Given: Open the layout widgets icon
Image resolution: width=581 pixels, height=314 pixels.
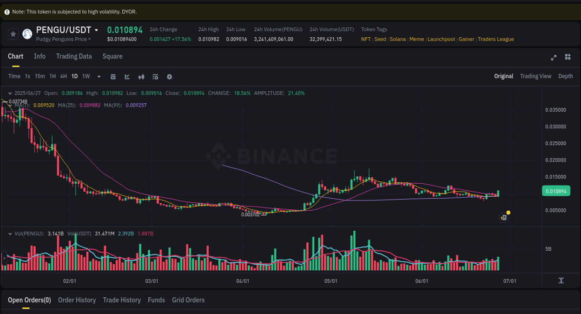Looking at the screenshot, I should [568, 57].
